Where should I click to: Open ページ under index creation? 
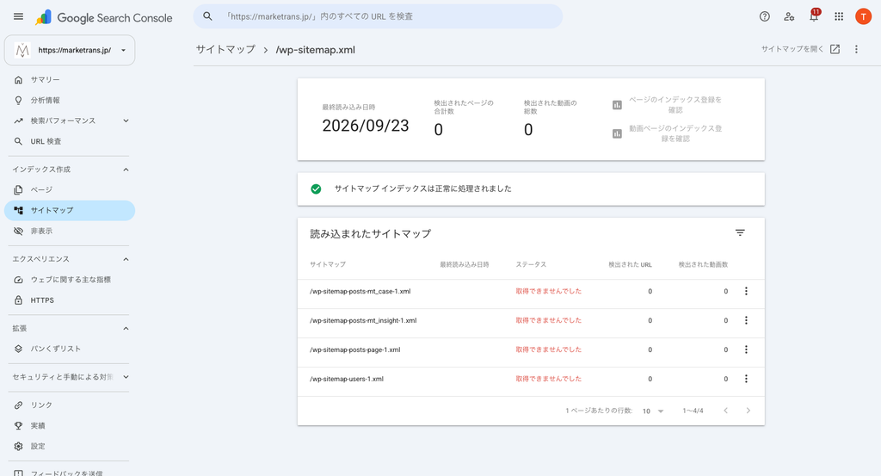[70, 189]
